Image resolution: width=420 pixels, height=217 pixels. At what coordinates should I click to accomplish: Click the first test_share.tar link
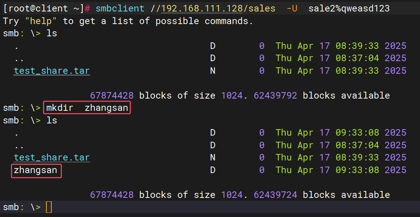(52, 71)
